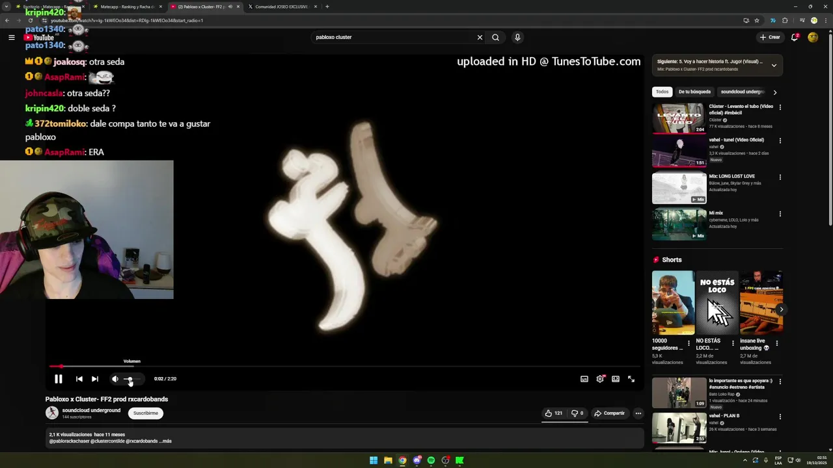Click the Compartir share button
833x468 pixels.
(x=609, y=413)
